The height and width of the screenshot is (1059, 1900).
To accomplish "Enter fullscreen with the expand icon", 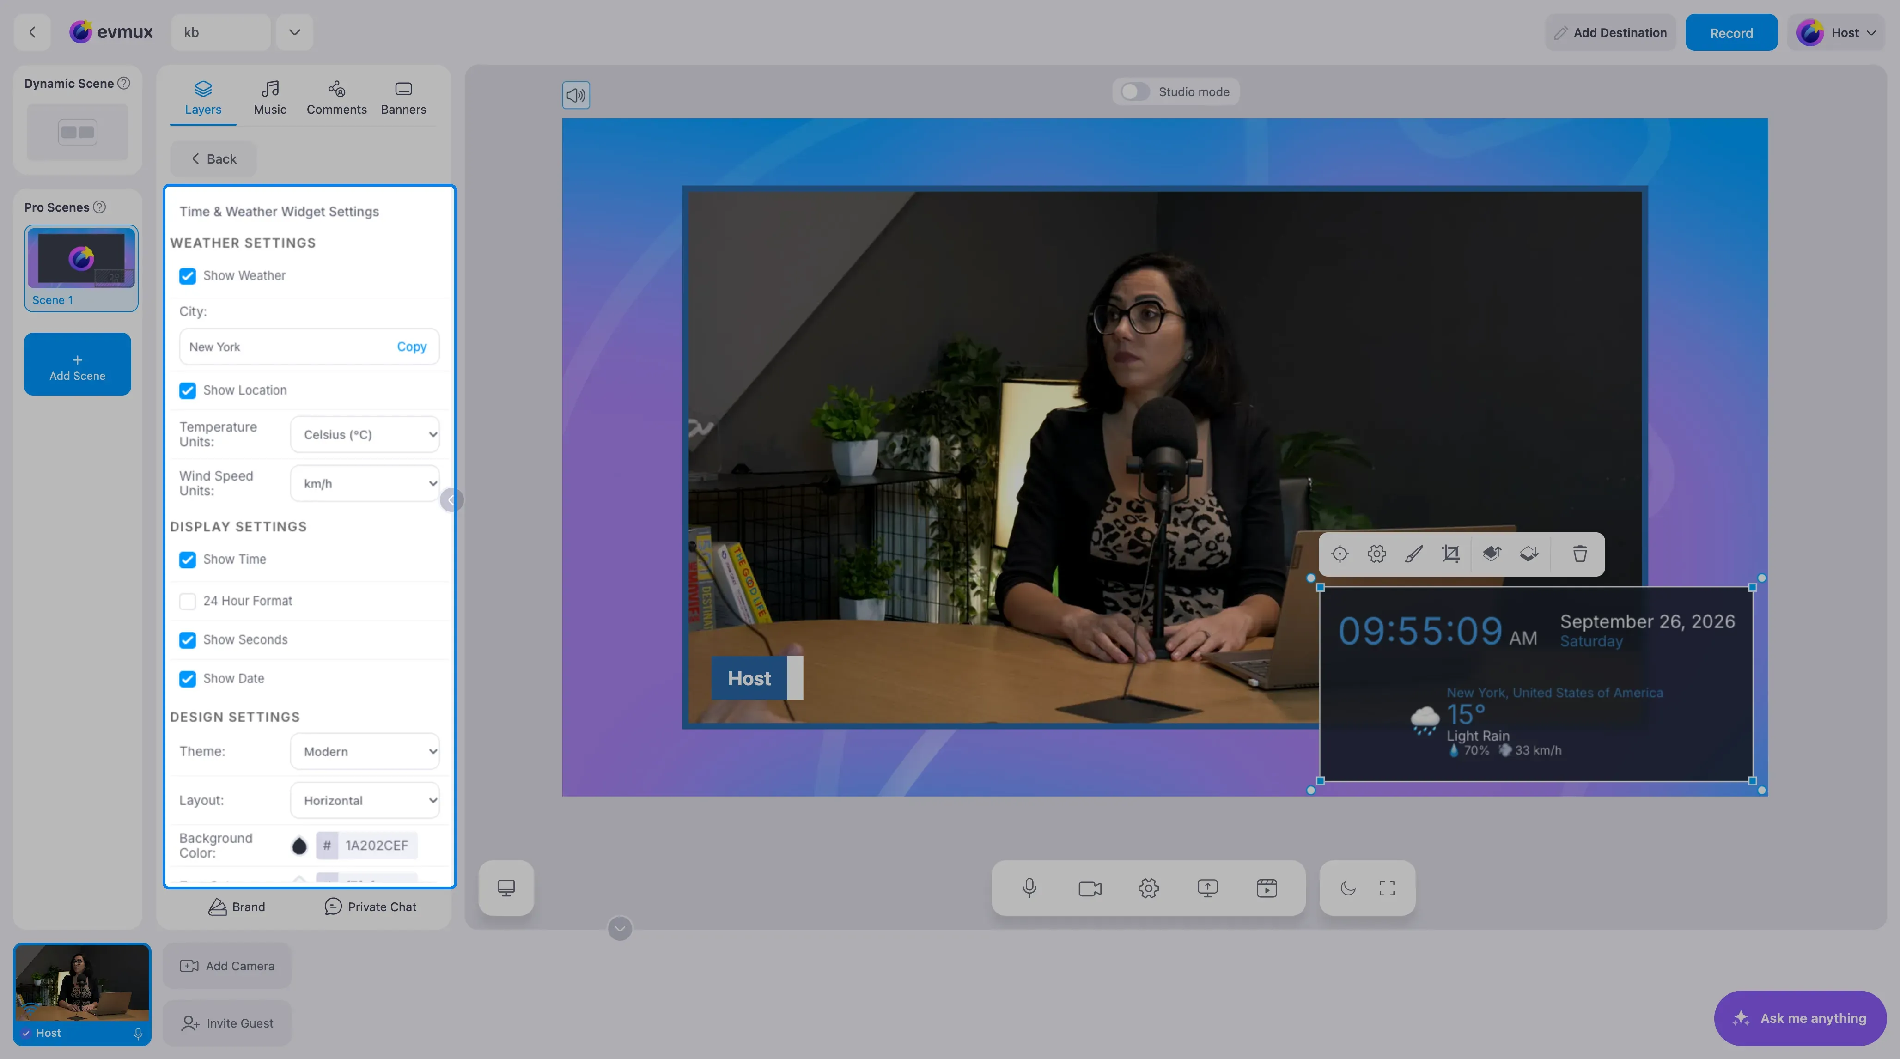I will [x=1387, y=888].
